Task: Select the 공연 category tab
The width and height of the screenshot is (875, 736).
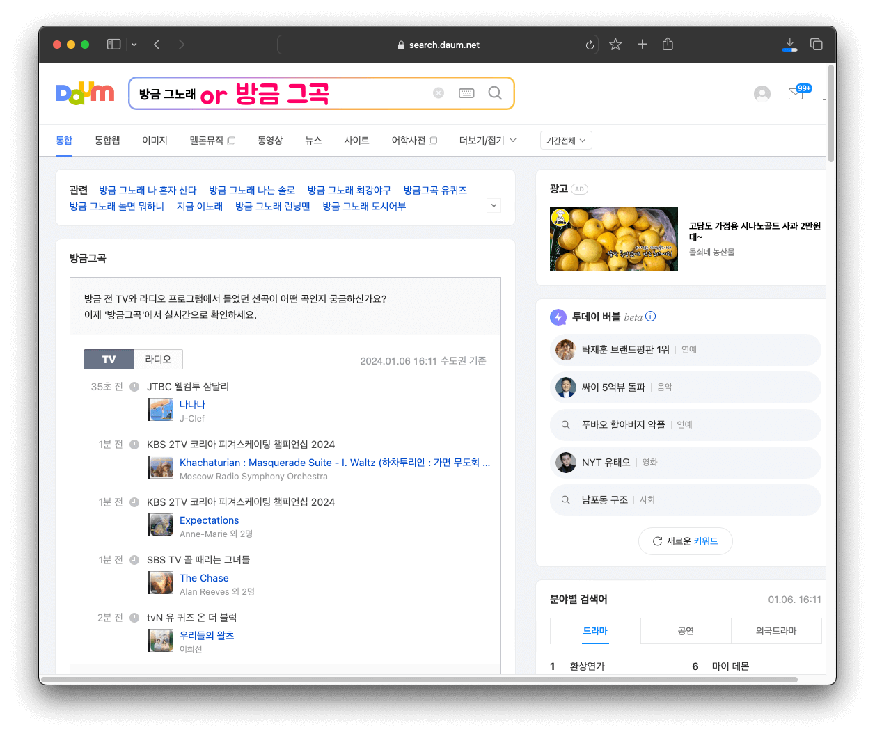Action: (686, 631)
